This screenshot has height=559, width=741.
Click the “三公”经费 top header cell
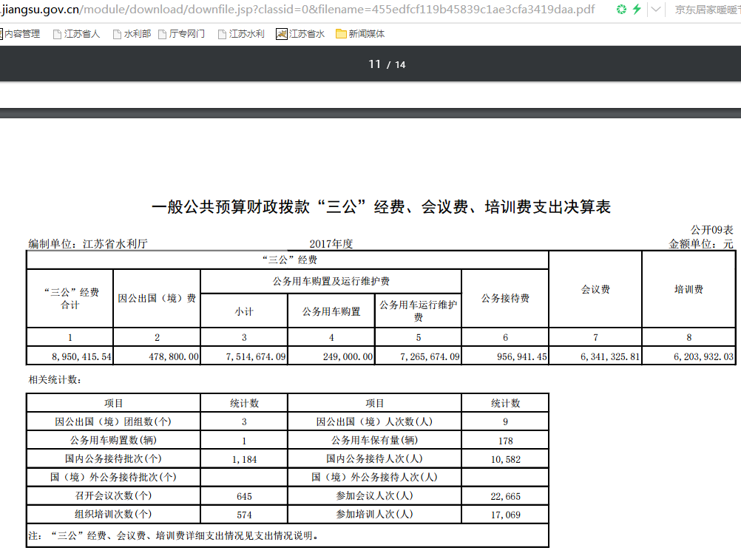click(x=288, y=260)
